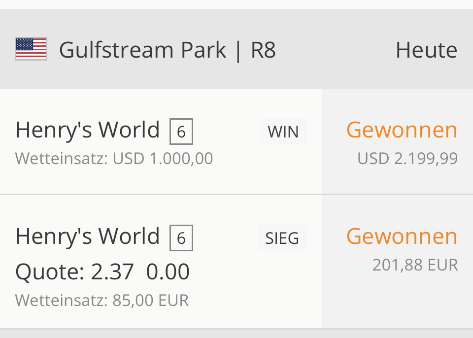Click the Gulfstream Park header bar
Viewport: 473px width, 338px height.
(236, 49)
